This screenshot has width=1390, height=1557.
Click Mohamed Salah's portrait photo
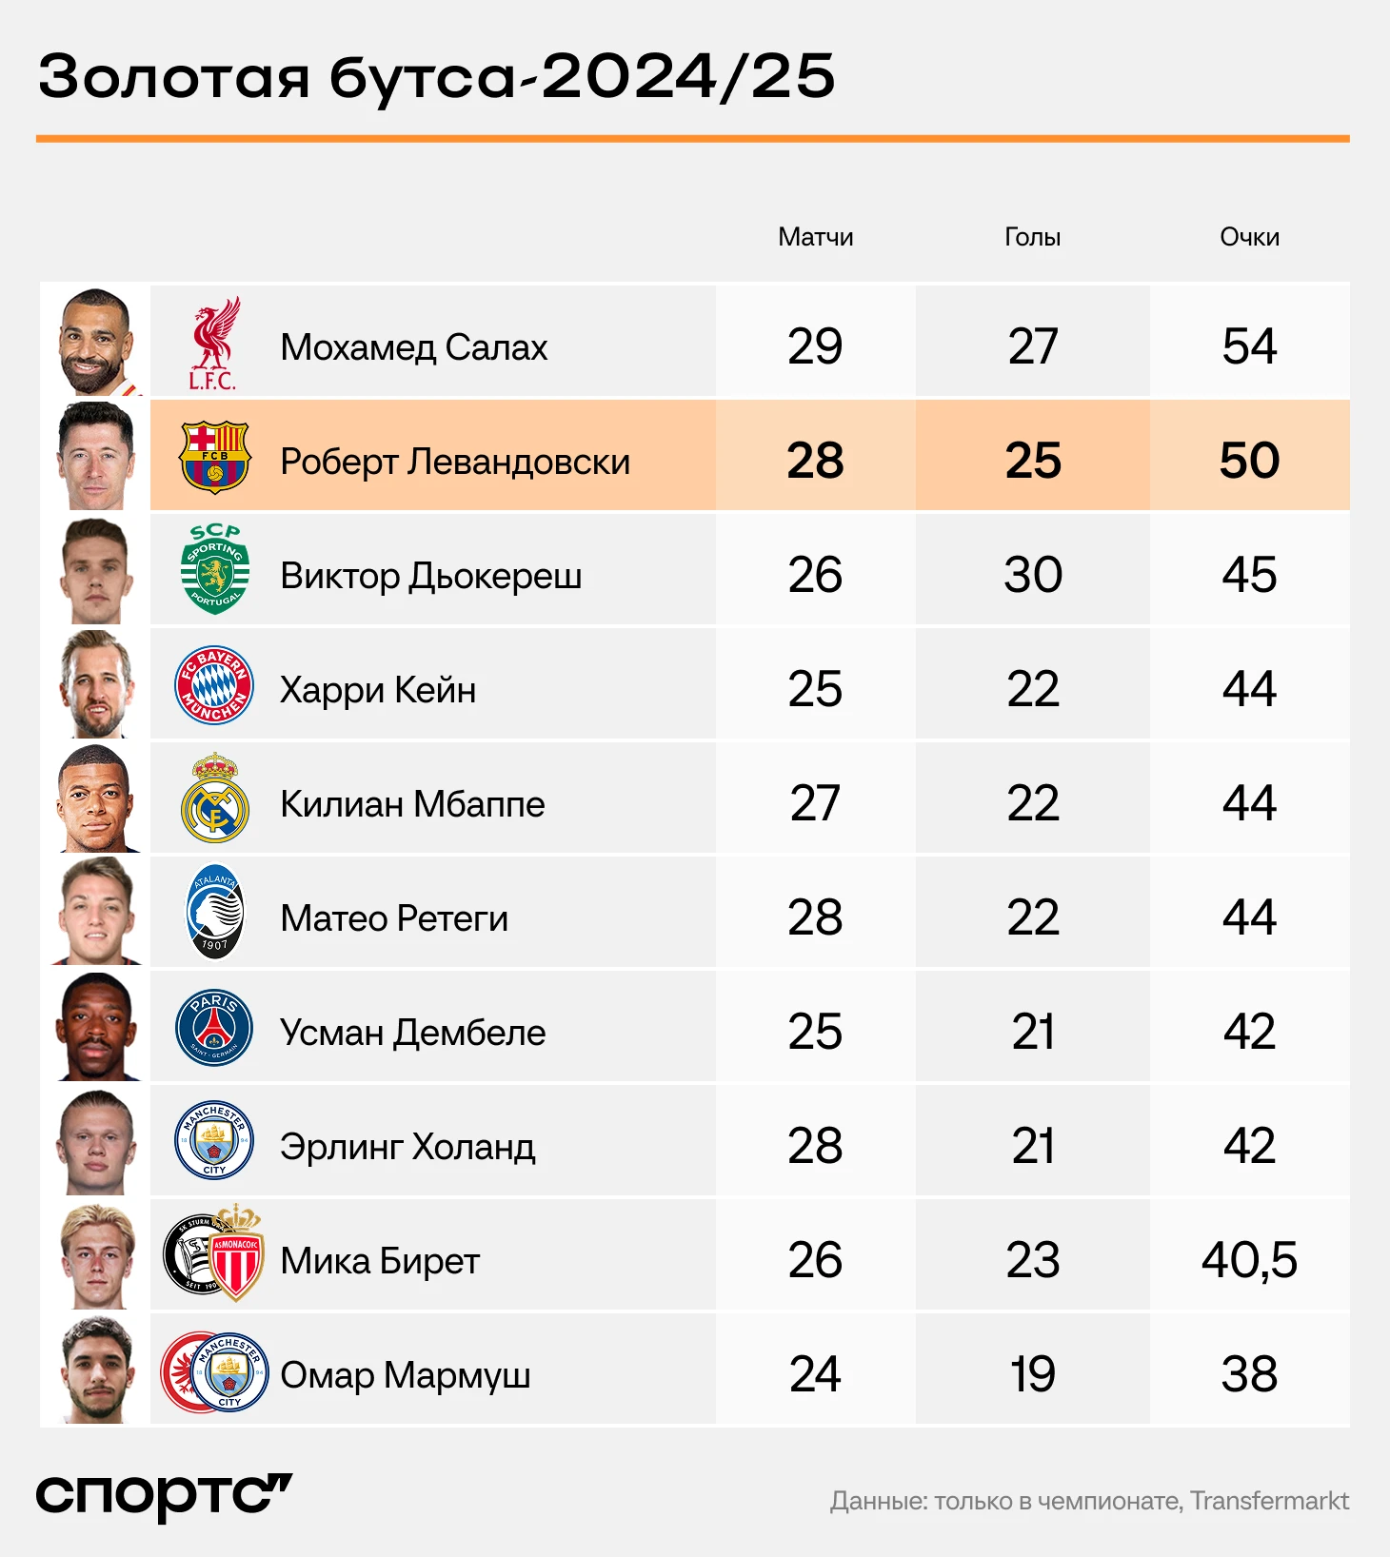pos(96,343)
